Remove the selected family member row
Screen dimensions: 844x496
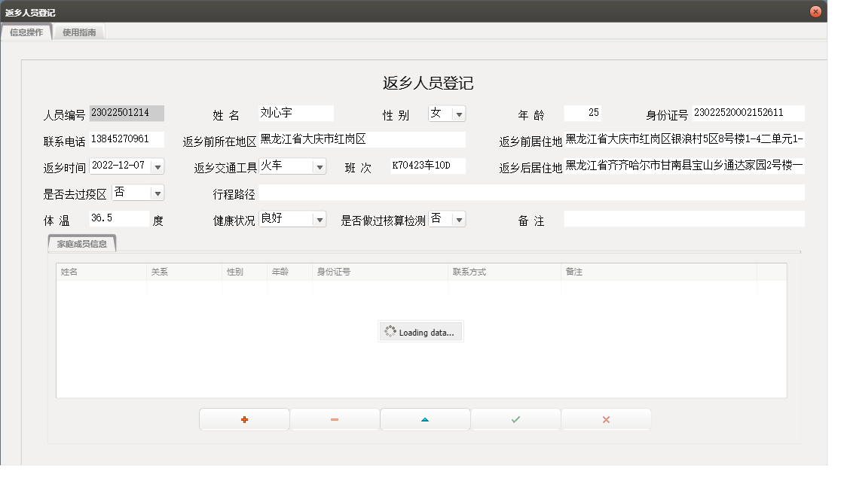pos(335,419)
